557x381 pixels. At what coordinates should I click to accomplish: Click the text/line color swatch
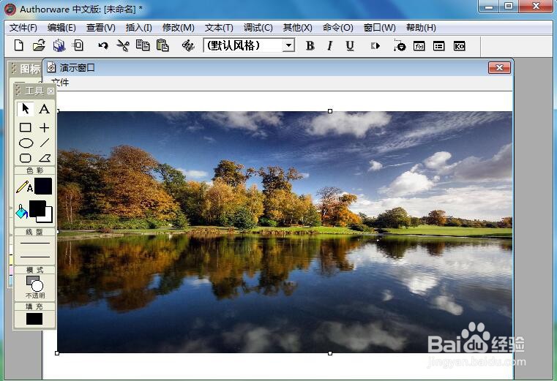point(43,186)
